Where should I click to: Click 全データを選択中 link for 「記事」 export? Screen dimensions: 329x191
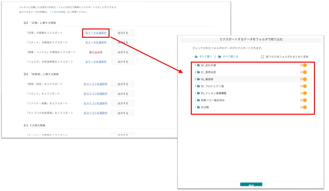[96, 33]
